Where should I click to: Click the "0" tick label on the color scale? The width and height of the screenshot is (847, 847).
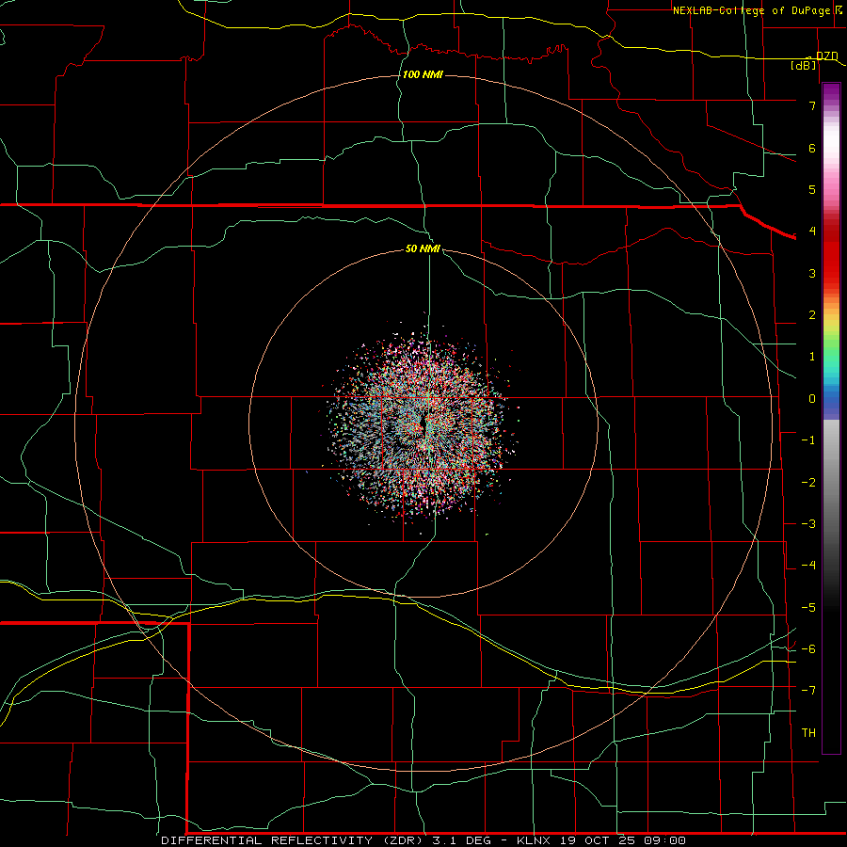(812, 399)
